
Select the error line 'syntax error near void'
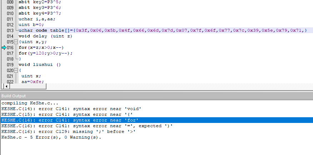tap(71, 109)
